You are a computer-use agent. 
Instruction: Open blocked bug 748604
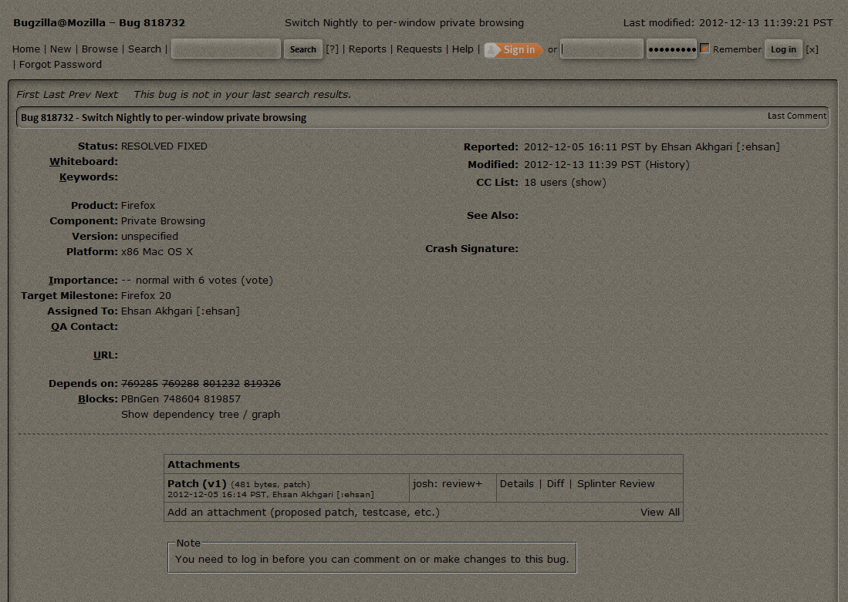(181, 399)
